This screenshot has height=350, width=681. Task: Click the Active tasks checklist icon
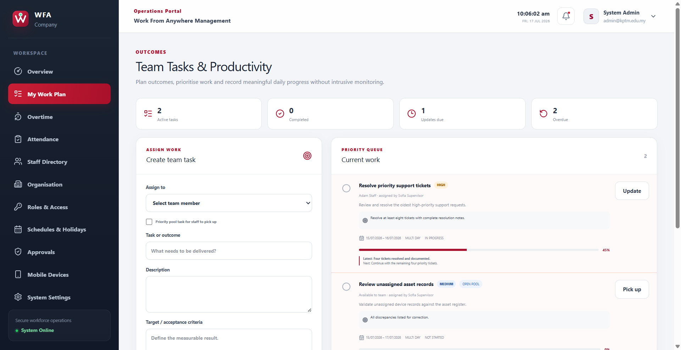(x=148, y=113)
